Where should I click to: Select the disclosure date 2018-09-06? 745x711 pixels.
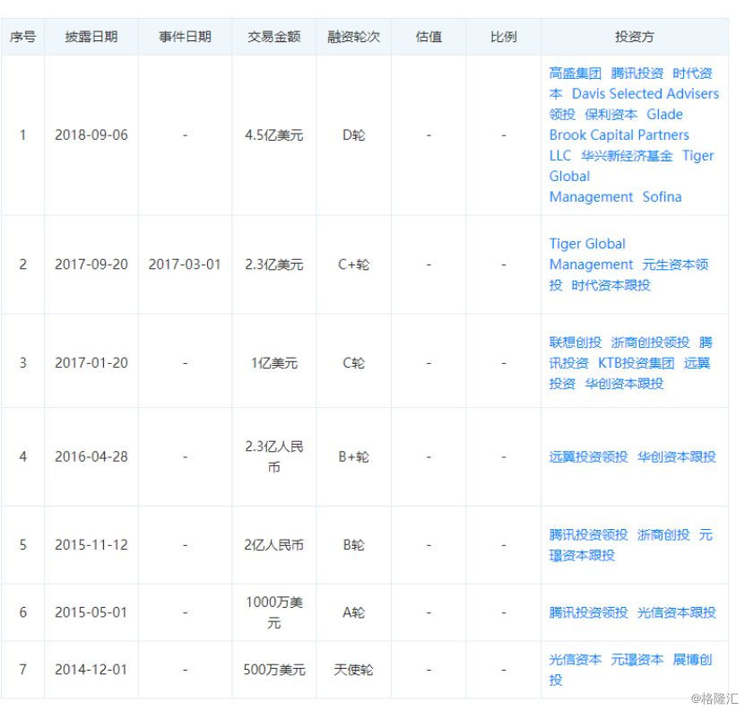click(91, 135)
